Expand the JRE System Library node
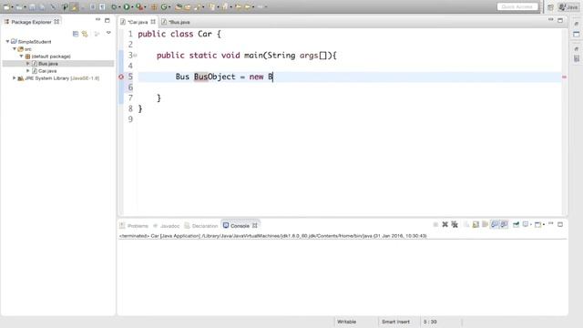 point(15,78)
